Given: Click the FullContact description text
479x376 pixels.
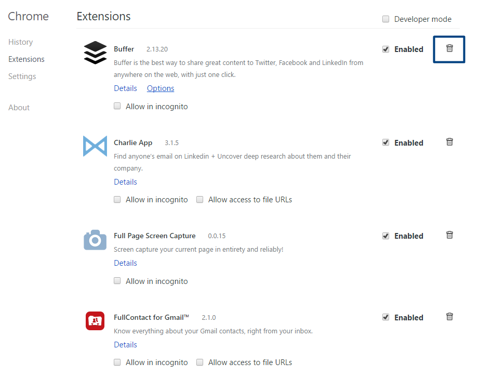Looking at the screenshot, I should tap(213, 331).
